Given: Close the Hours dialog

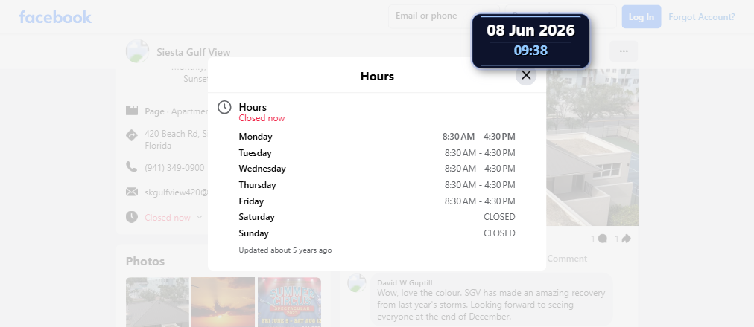Looking at the screenshot, I should 526,75.
